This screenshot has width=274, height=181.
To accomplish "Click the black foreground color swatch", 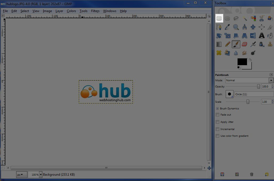I will pos(242,62).
